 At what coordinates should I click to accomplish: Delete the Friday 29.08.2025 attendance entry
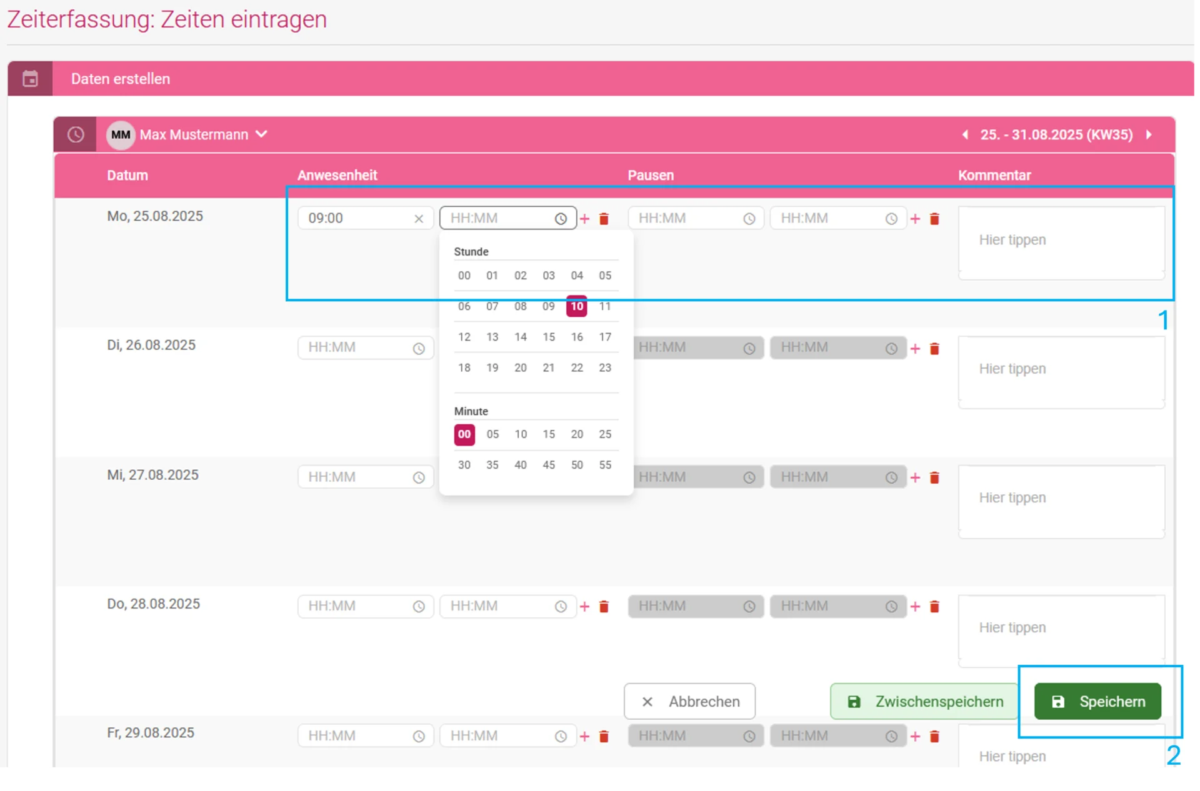(604, 737)
